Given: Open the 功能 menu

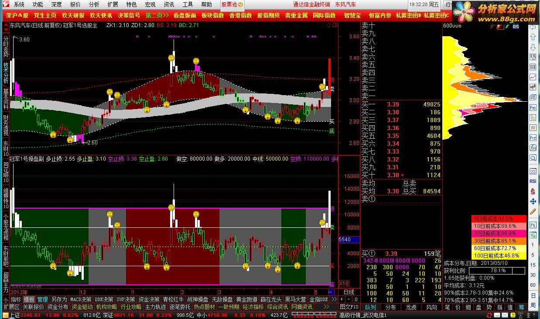Looking at the screenshot, I should [x=38, y=4].
